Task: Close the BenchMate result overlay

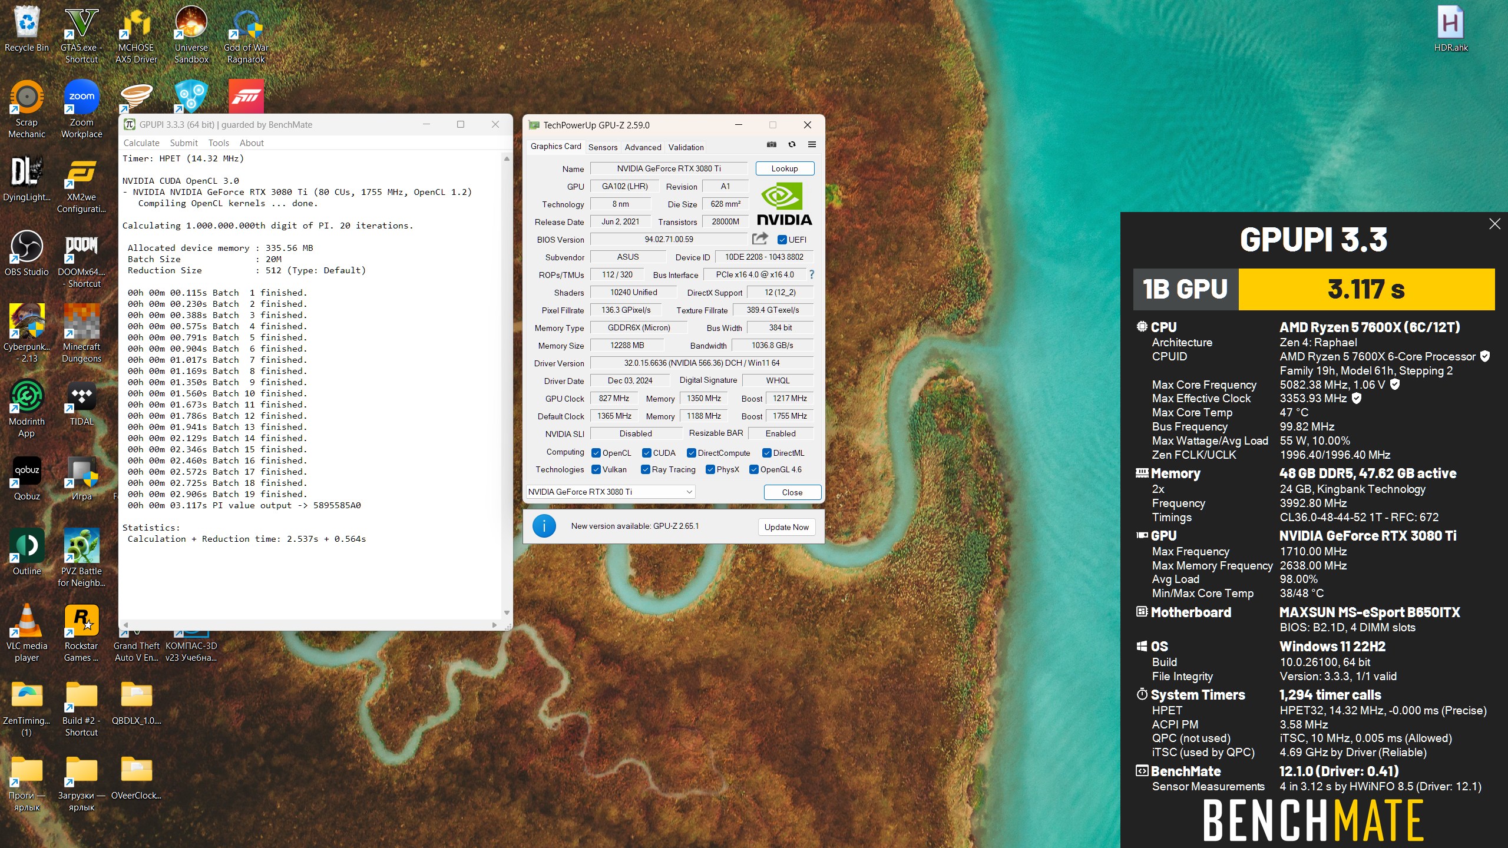Action: coord(1494,224)
